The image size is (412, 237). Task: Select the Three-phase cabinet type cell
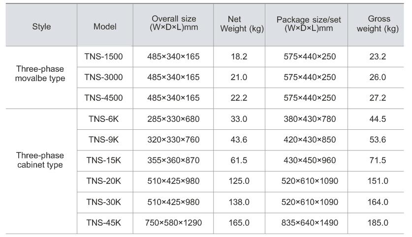pos(40,160)
